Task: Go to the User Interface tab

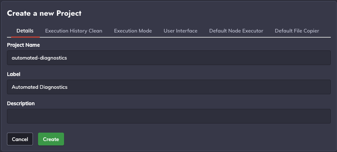Action: click(x=180, y=31)
